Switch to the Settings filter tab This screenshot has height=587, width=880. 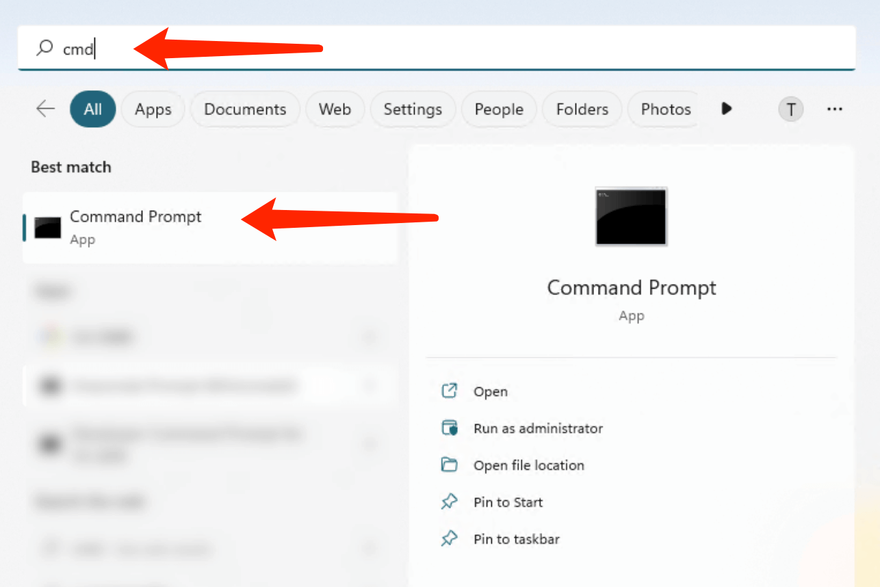pos(413,109)
